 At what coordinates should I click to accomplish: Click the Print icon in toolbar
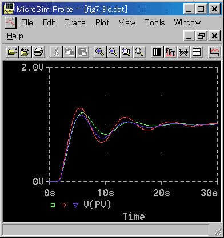pyautogui.click(x=38, y=52)
